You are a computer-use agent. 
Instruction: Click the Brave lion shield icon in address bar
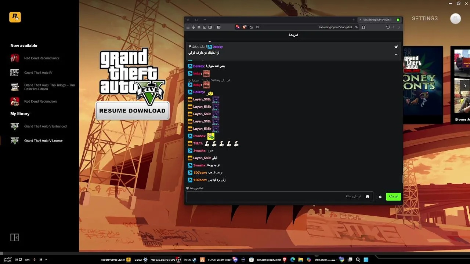pyautogui.click(x=244, y=27)
